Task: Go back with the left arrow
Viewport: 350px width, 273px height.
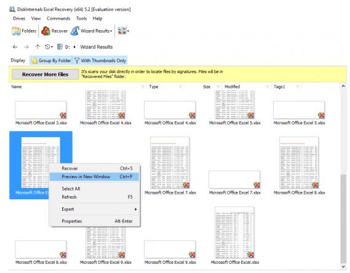Action: 15,47
